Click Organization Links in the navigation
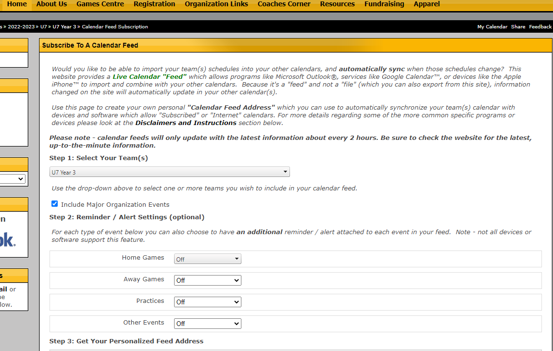553x351 pixels. [216, 4]
